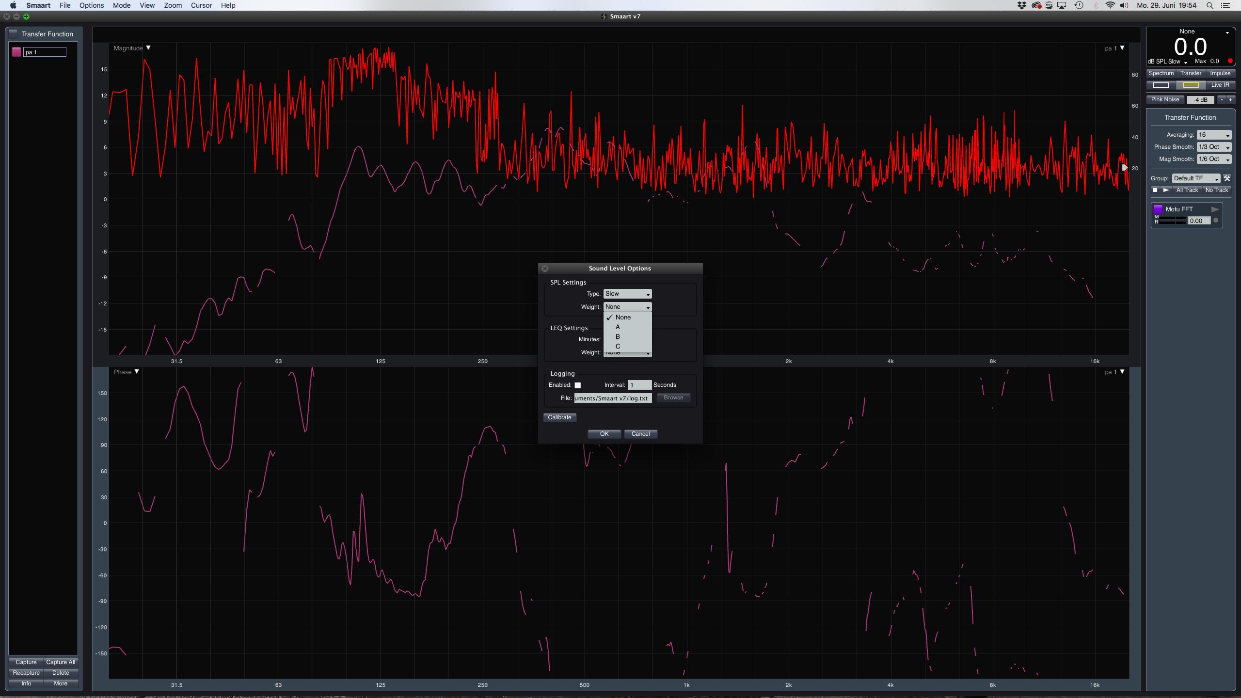
Task: Click the Calibrate button
Action: pos(559,417)
